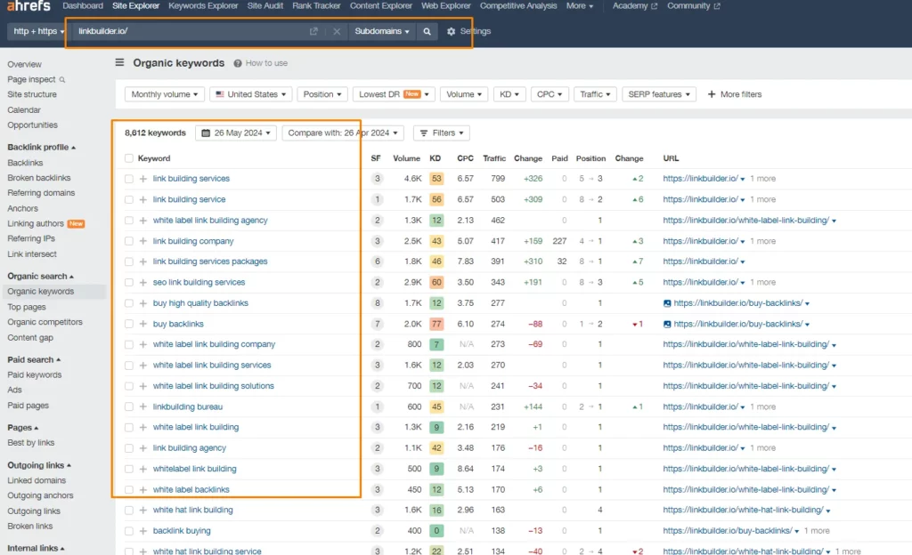Screen dimensions: 912x555
Task: Toggle the sidebar hamburger menu
Action: [x=120, y=62]
